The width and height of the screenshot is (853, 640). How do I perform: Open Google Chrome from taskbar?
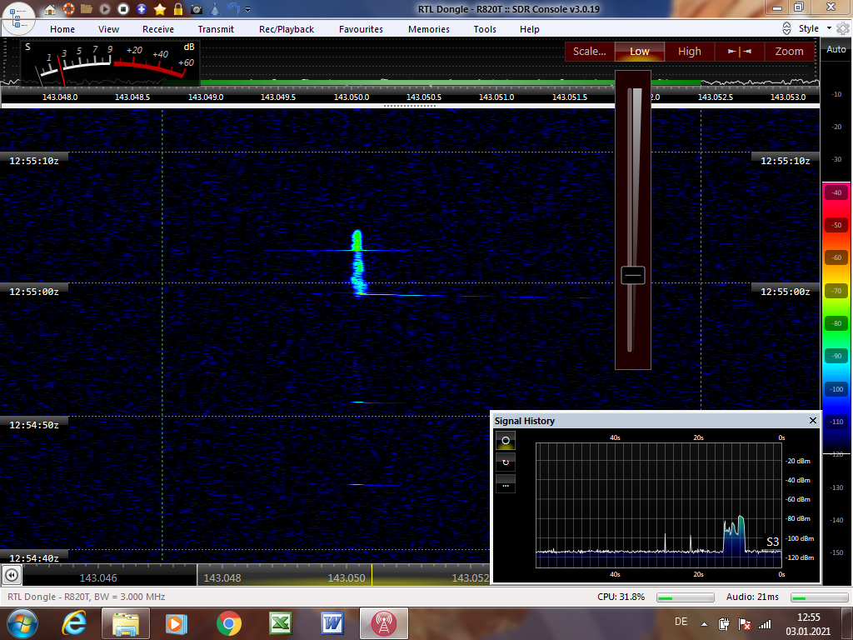click(x=228, y=623)
